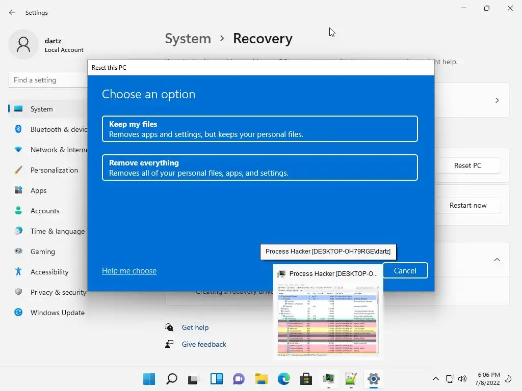Screen dimensions: 522x391
Task: Click the Windows Update sidebar icon
Action: 18,312
